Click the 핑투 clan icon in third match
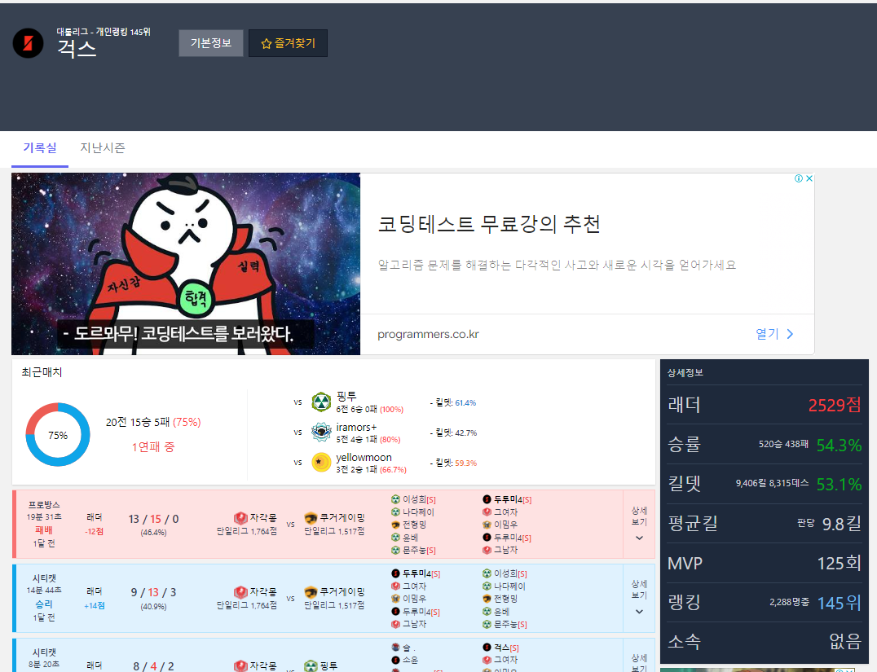The image size is (877, 672). (311, 666)
